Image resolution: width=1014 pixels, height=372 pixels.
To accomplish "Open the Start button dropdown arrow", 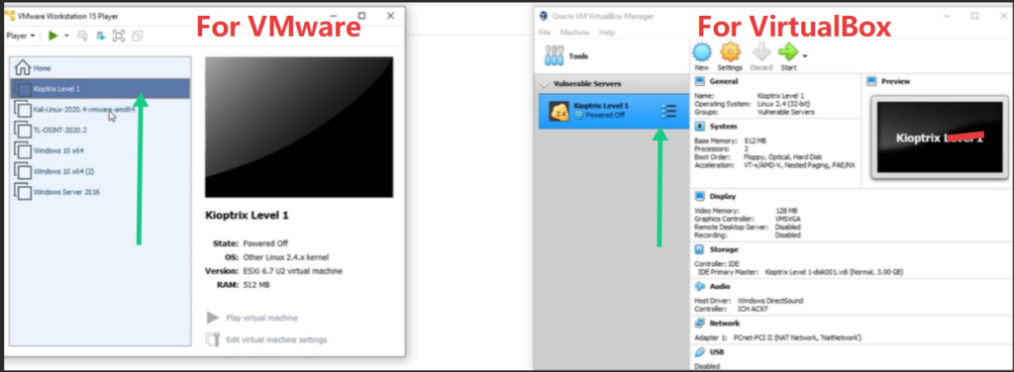I will point(805,55).
